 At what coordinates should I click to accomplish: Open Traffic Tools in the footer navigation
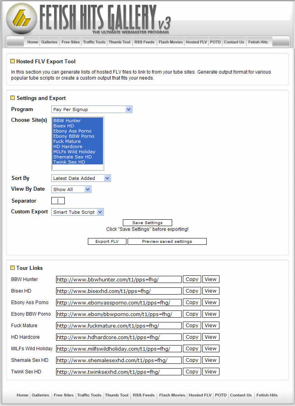pyautogui.click(x=89, y=395)
